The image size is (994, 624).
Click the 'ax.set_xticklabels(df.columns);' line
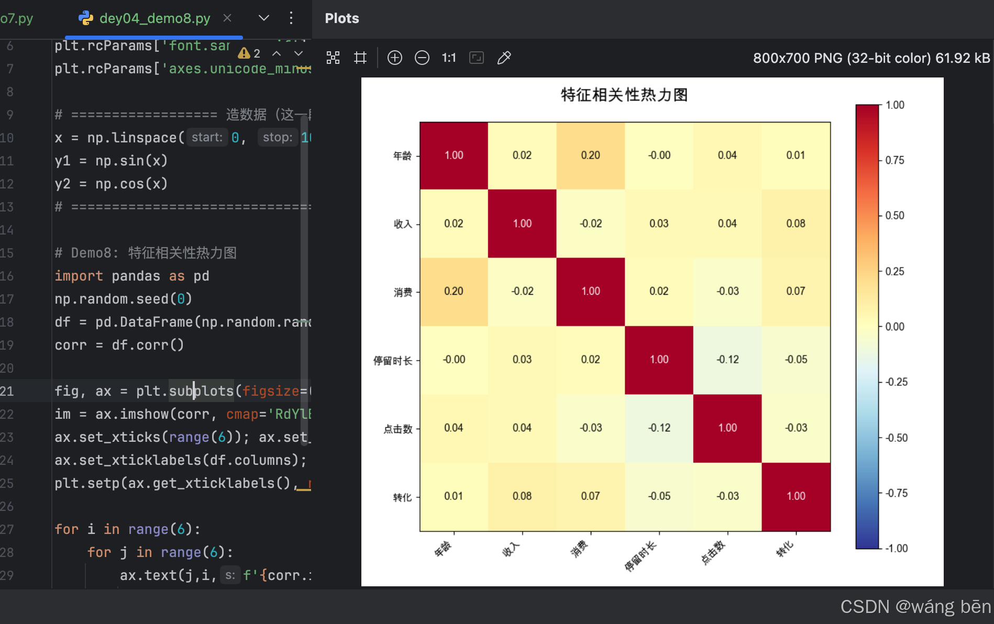181,460
